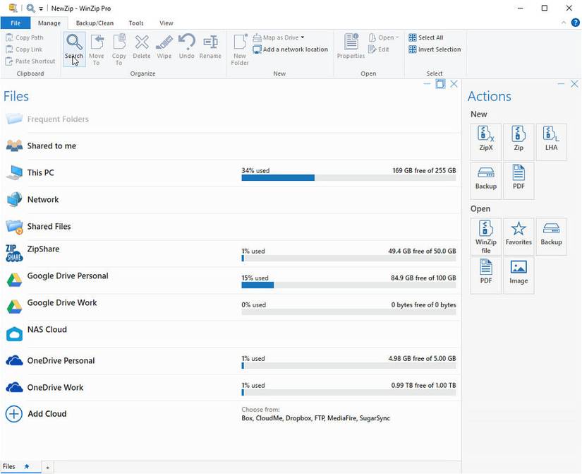Create a new LHA archive

pyautogui.click(x=551, y=142)
